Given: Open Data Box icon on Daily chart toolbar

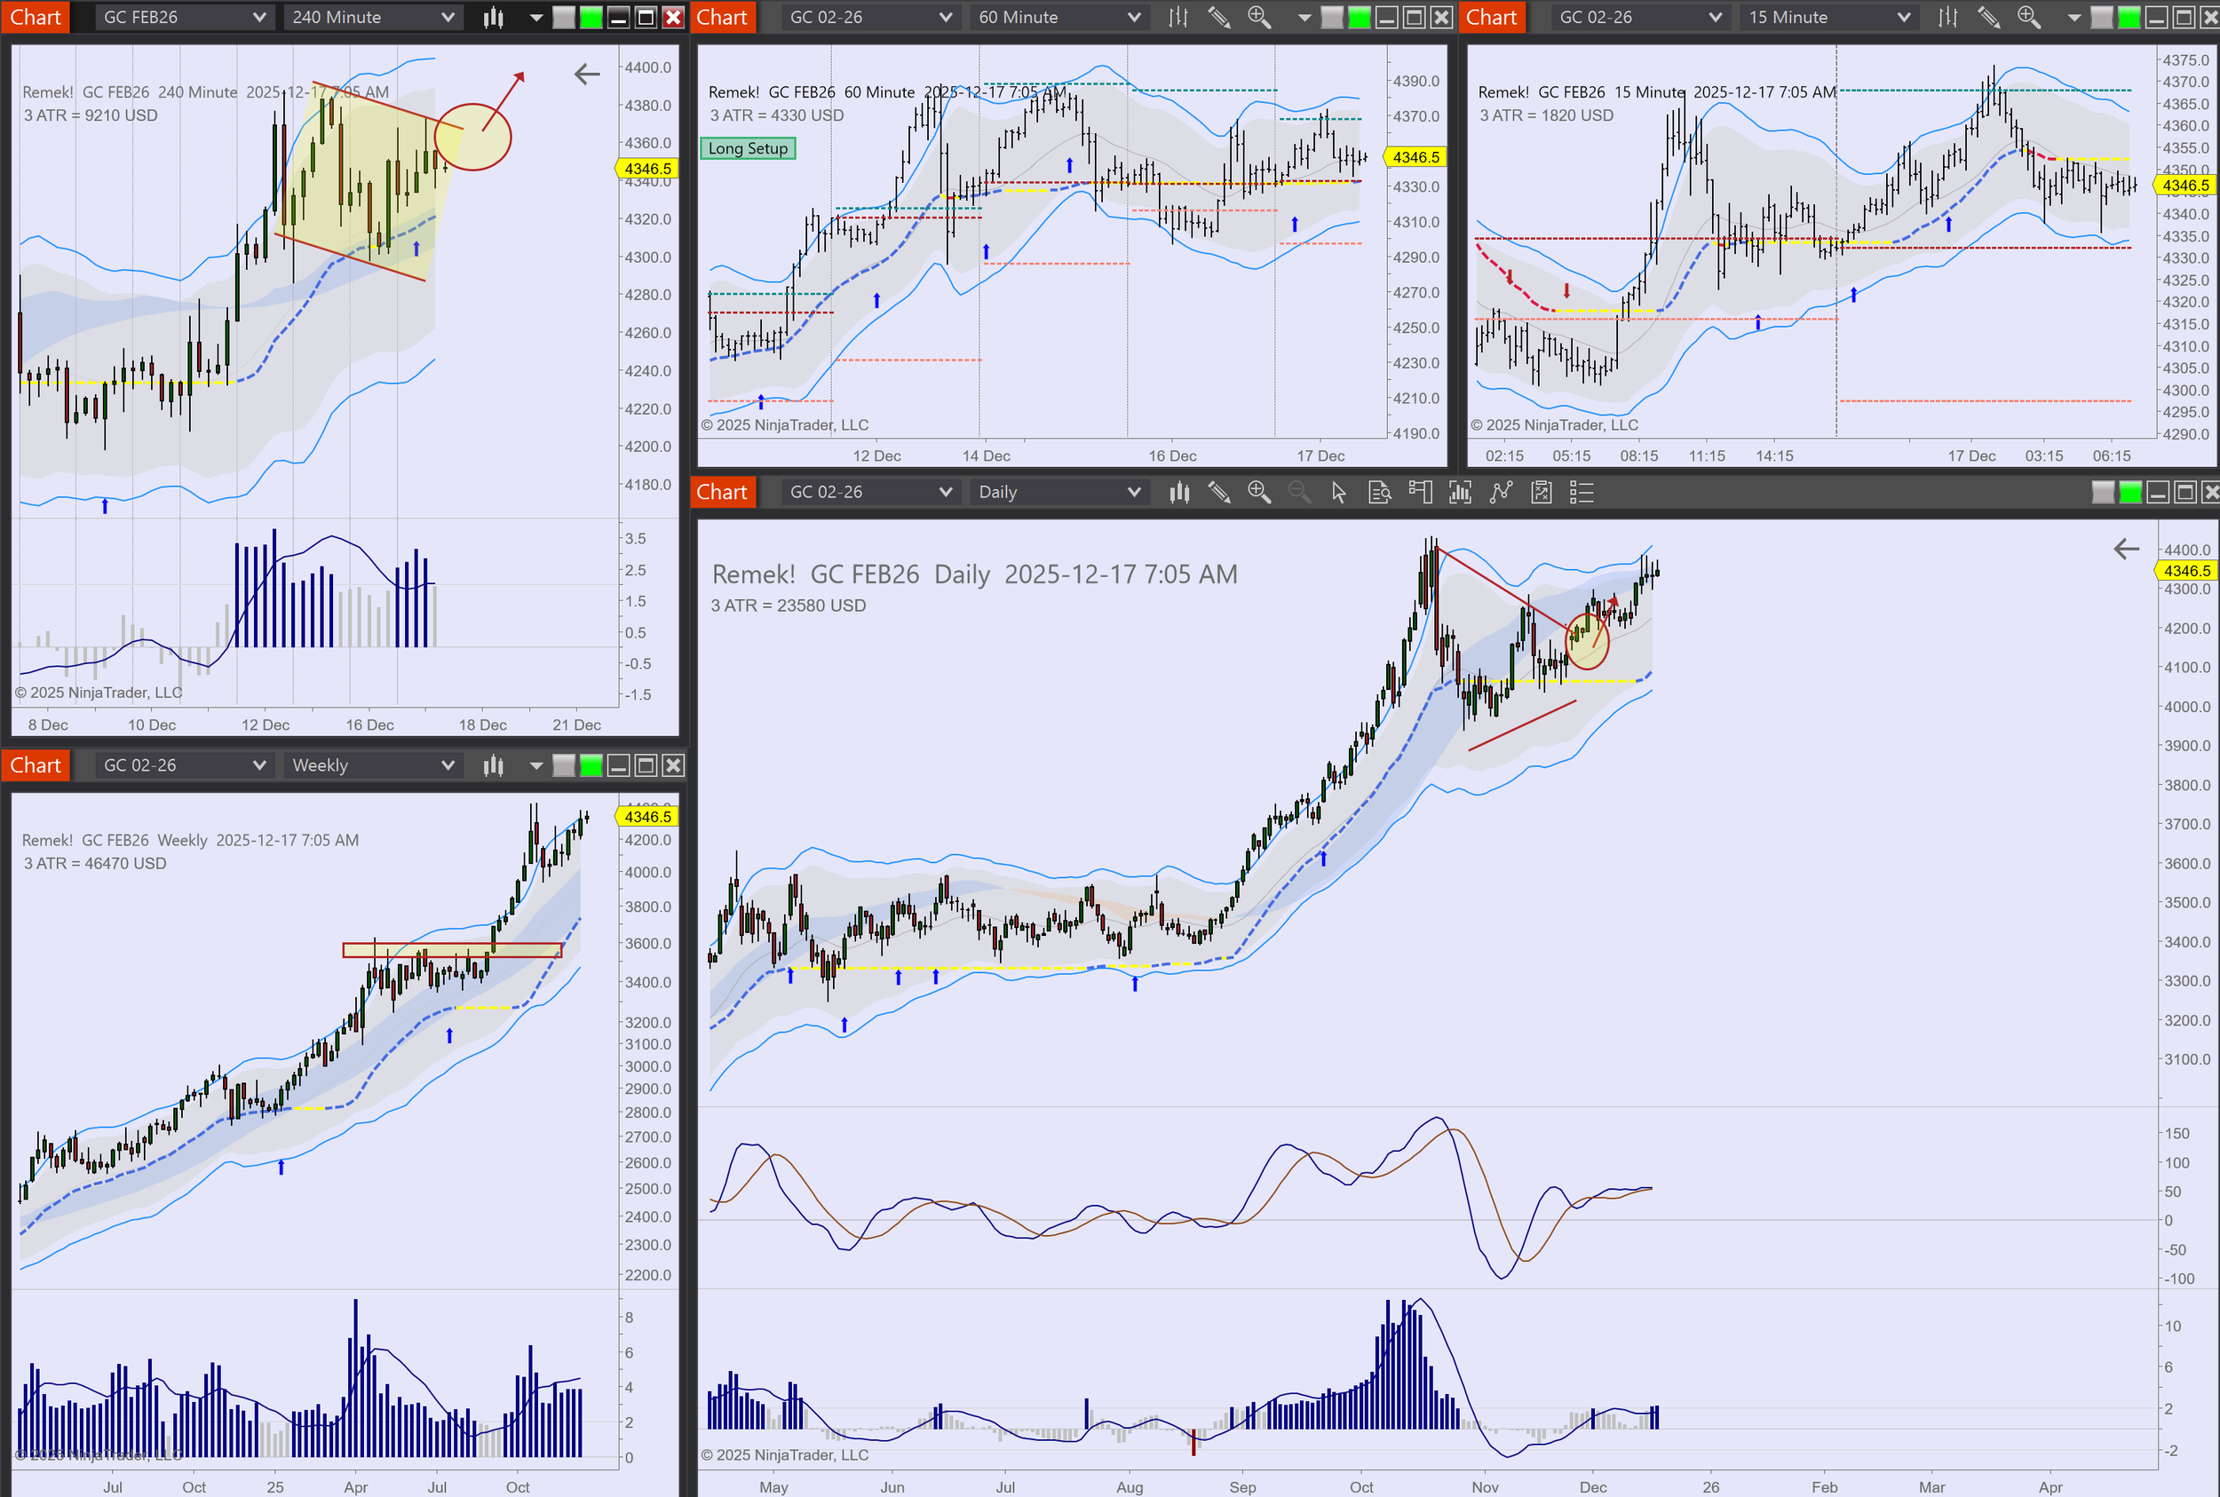Looking at the screenshot, I should pyautogui.click(x=1379, y=493).
